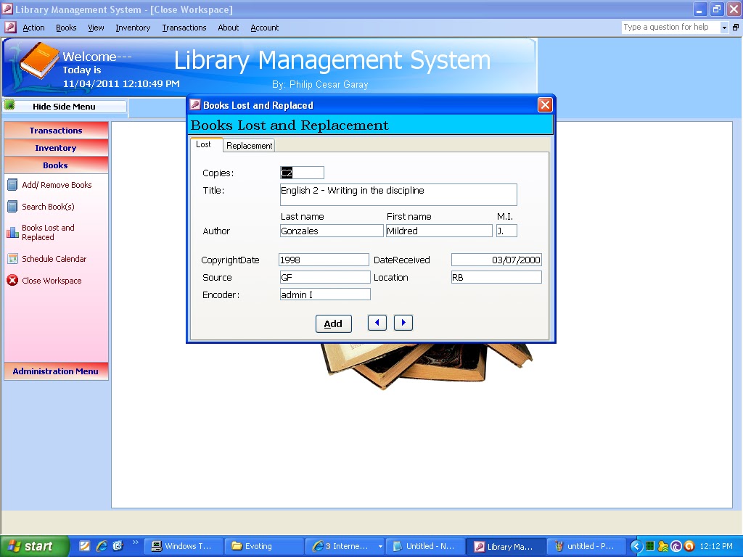
Task: Click the Access icon in the menu bar
Action: click(x=10, y=28)
